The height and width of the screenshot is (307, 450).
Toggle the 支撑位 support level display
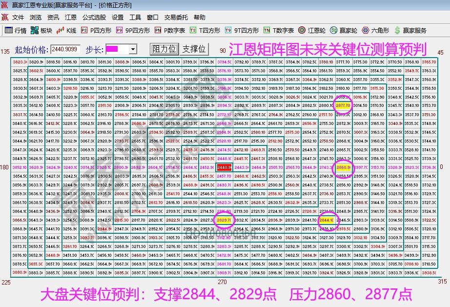[194, 49]
